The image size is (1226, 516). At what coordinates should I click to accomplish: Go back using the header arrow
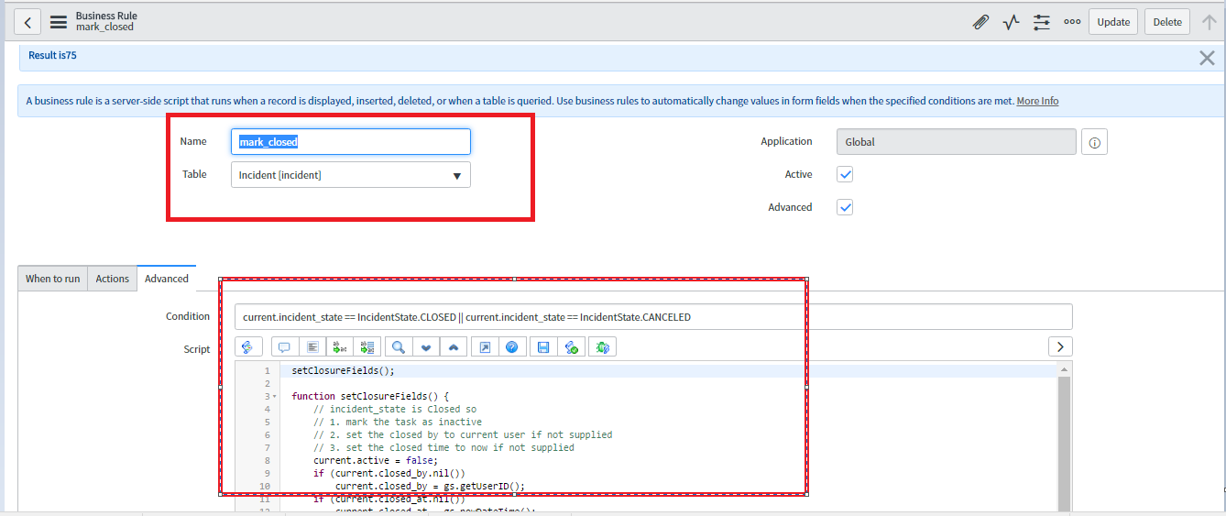point(27,22)
